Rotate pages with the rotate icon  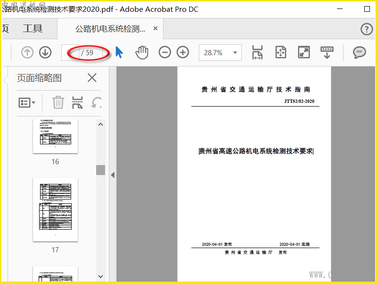point(96,102)
